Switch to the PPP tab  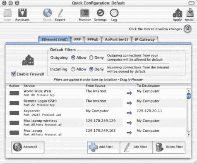77,40
